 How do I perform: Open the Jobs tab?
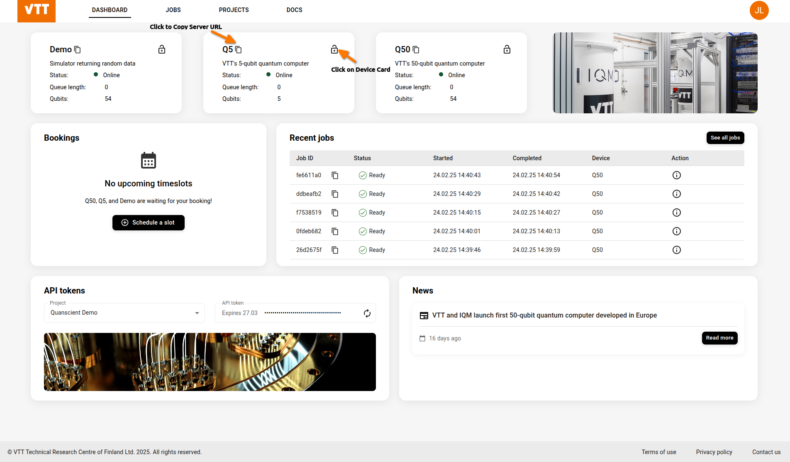click(x=173, y=10)
